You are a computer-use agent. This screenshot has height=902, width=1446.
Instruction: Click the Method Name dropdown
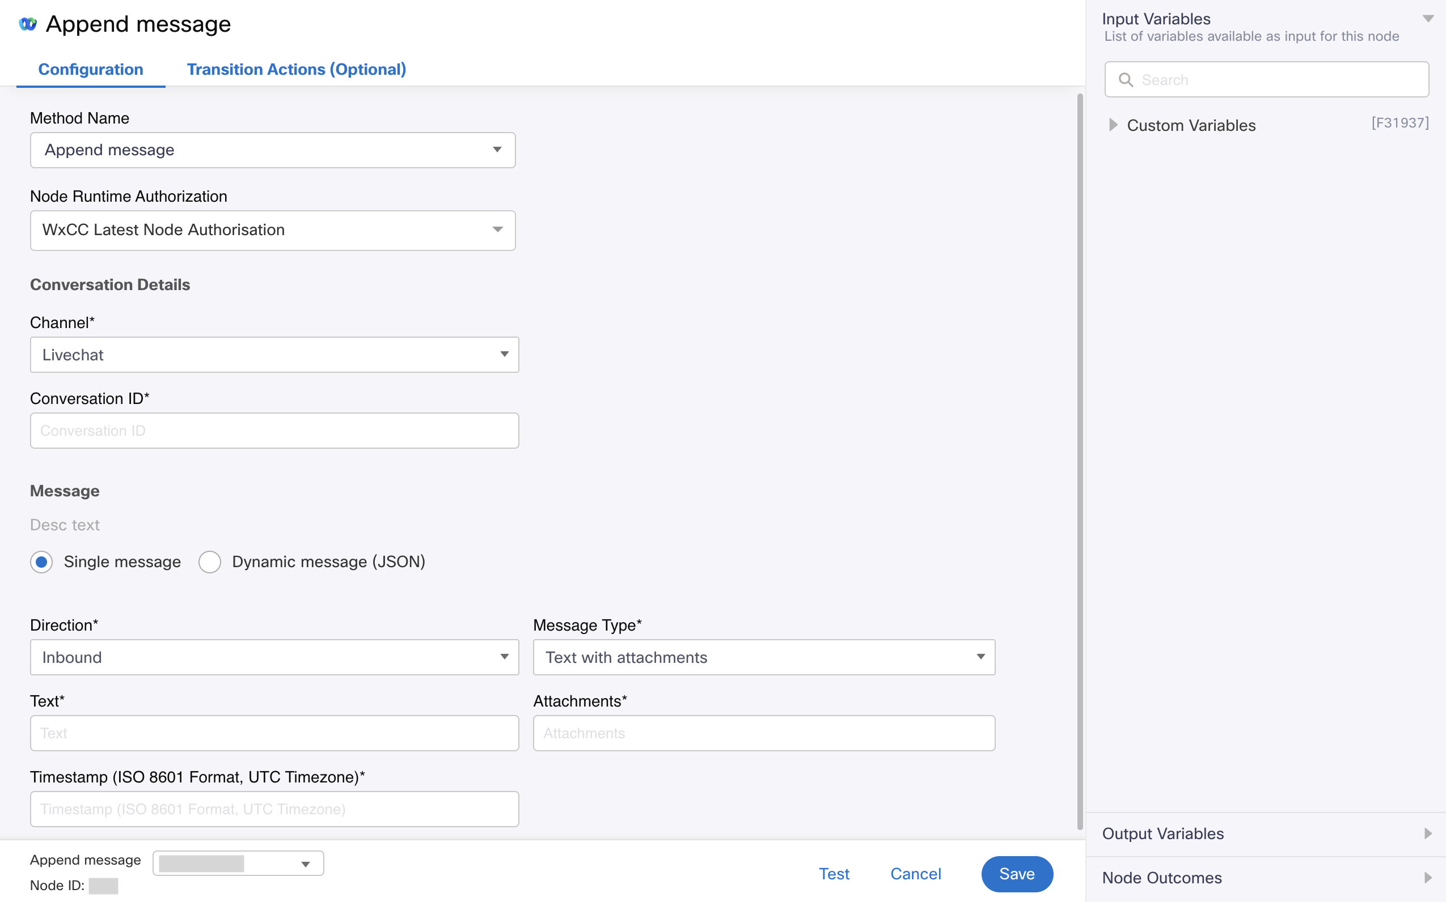point(273,150)
